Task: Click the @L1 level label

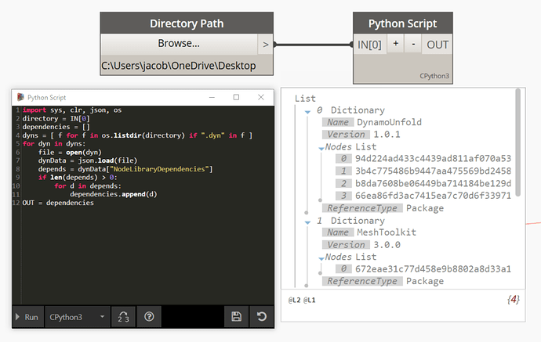Action: (309, 300)
